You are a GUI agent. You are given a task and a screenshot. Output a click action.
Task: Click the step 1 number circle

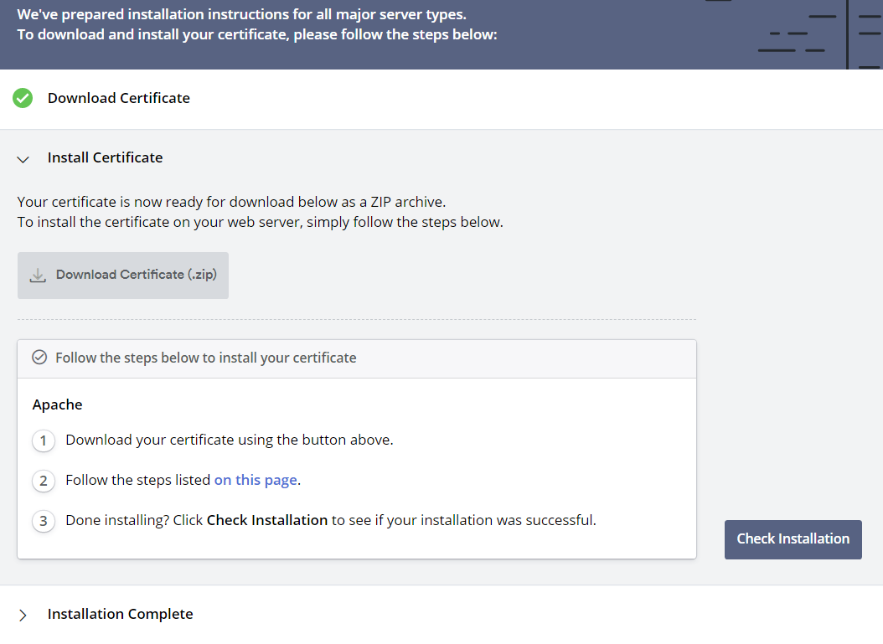click(44, 440)
